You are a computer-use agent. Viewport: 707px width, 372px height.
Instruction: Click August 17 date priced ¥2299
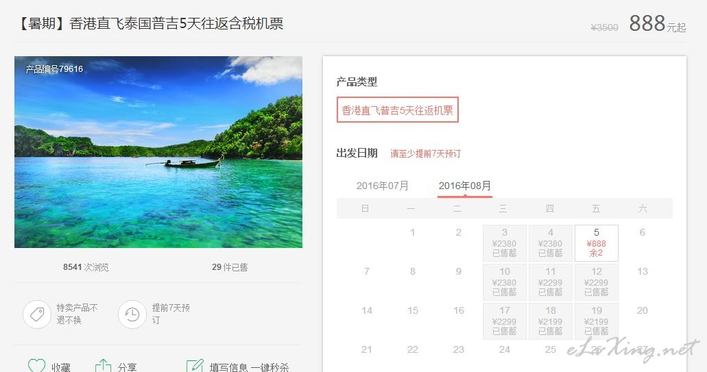[x=505, y=321]
